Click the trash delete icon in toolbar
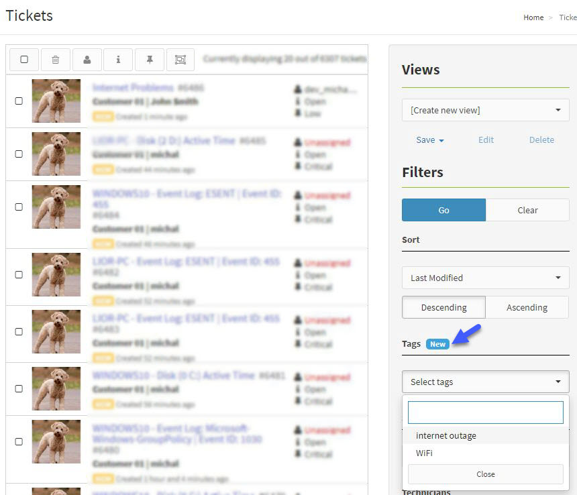The image size is (577, 495). tap(56, 60)
